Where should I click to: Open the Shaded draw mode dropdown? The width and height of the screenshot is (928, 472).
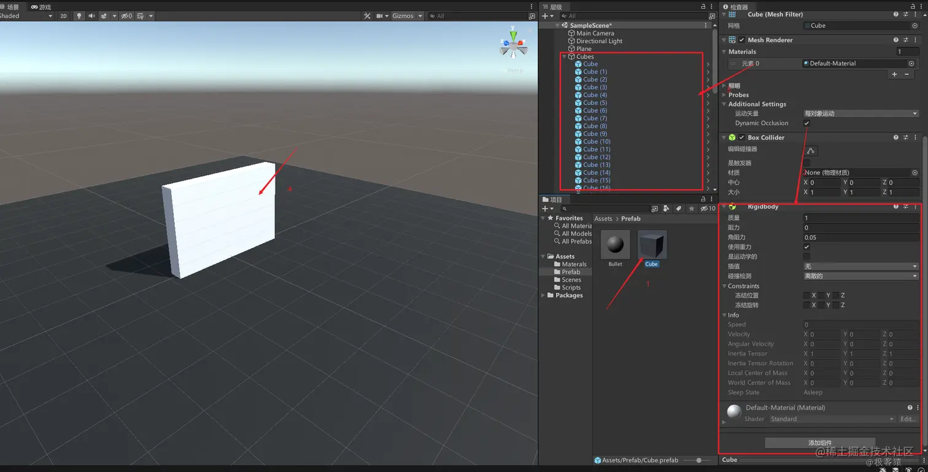[x=27, y=16]
